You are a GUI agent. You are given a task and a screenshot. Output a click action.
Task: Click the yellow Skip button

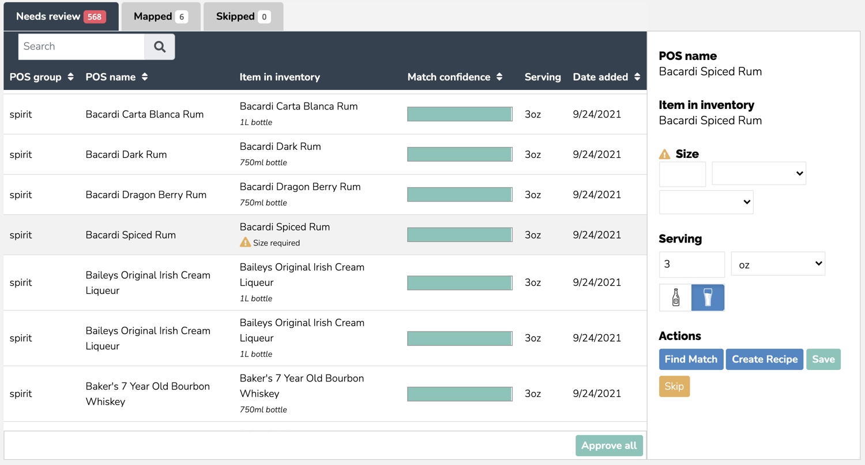pos(674,386)
